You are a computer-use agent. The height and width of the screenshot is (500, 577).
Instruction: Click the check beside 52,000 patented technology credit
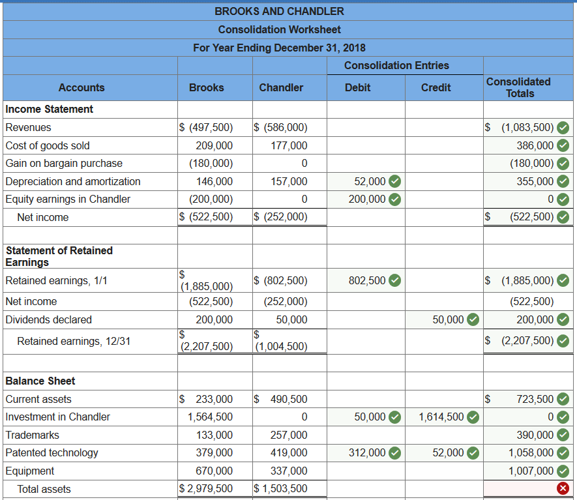pos(473,453)
